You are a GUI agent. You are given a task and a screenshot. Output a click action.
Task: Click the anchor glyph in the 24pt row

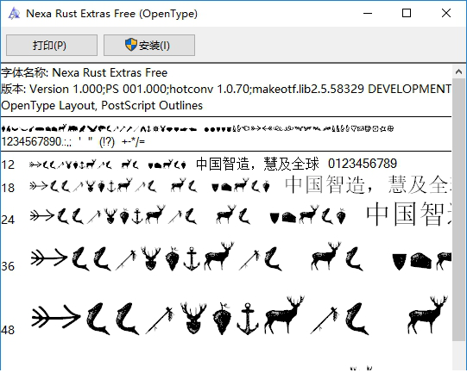click(137, 216)
